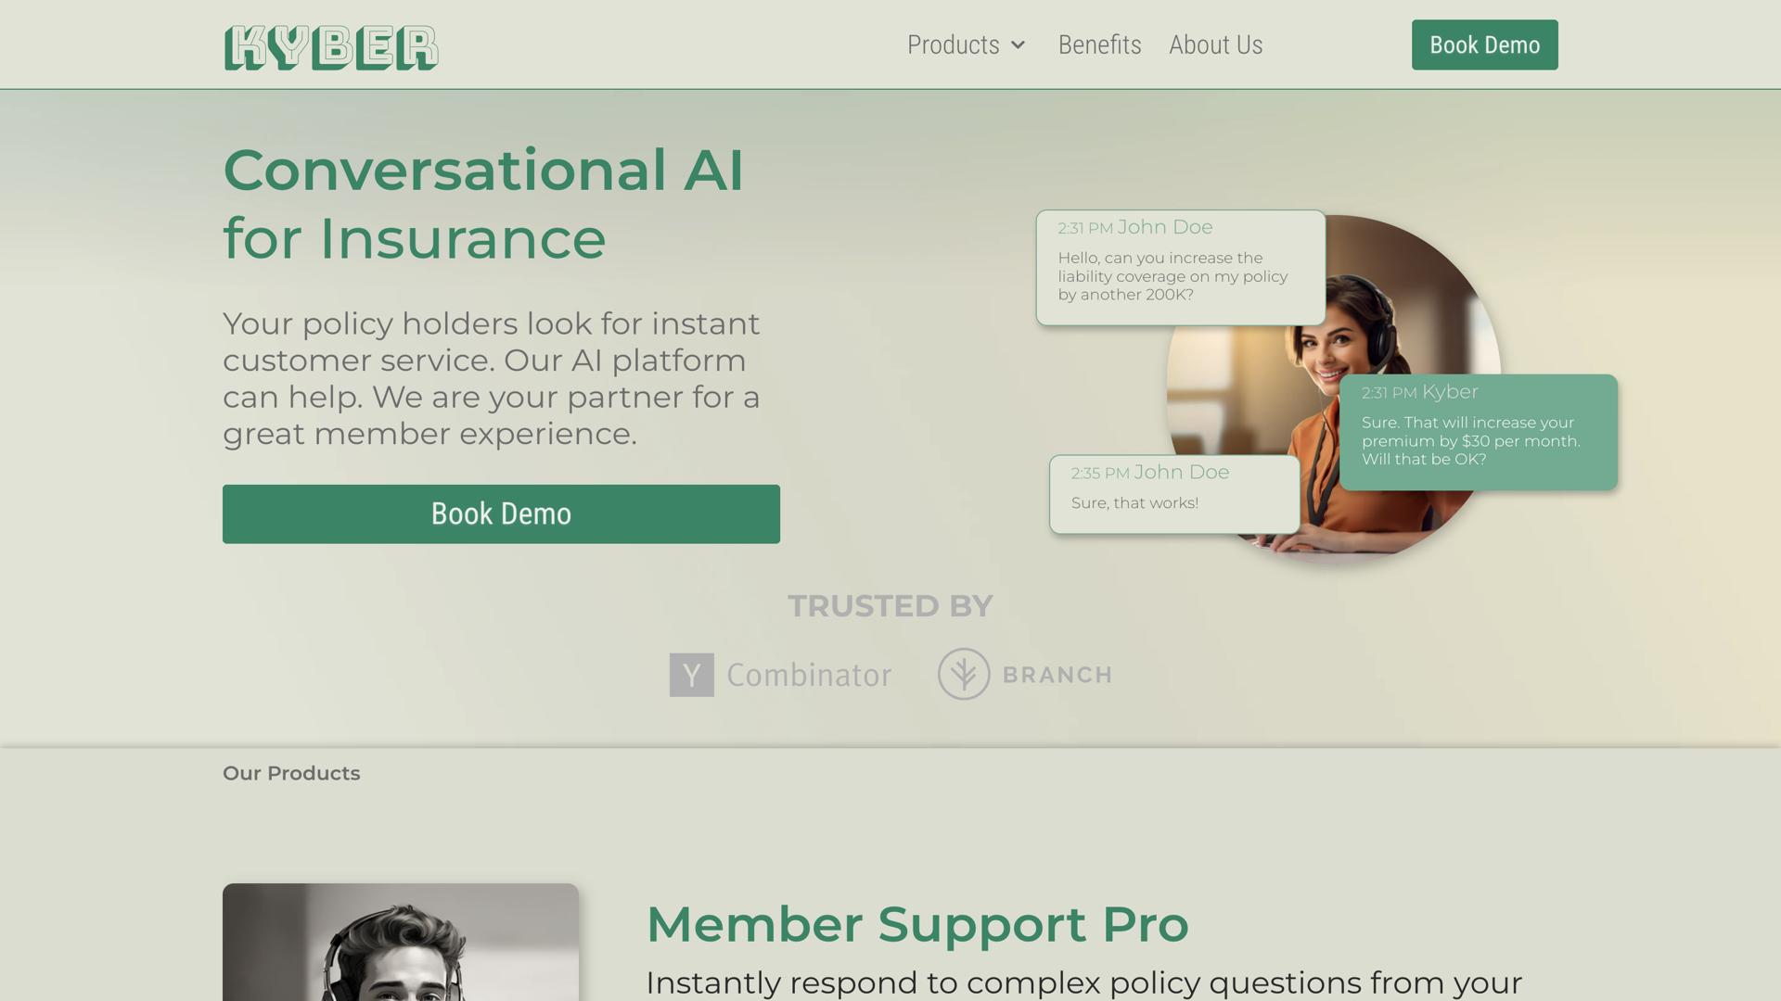This screenshot has width=1781, height=1001.
Task: Click the Member Support Pro heading
Action: pos(916,924)
